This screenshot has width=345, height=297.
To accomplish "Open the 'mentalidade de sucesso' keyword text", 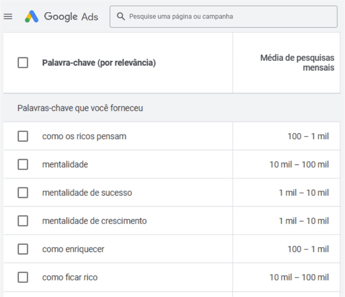I will [87, 193].
